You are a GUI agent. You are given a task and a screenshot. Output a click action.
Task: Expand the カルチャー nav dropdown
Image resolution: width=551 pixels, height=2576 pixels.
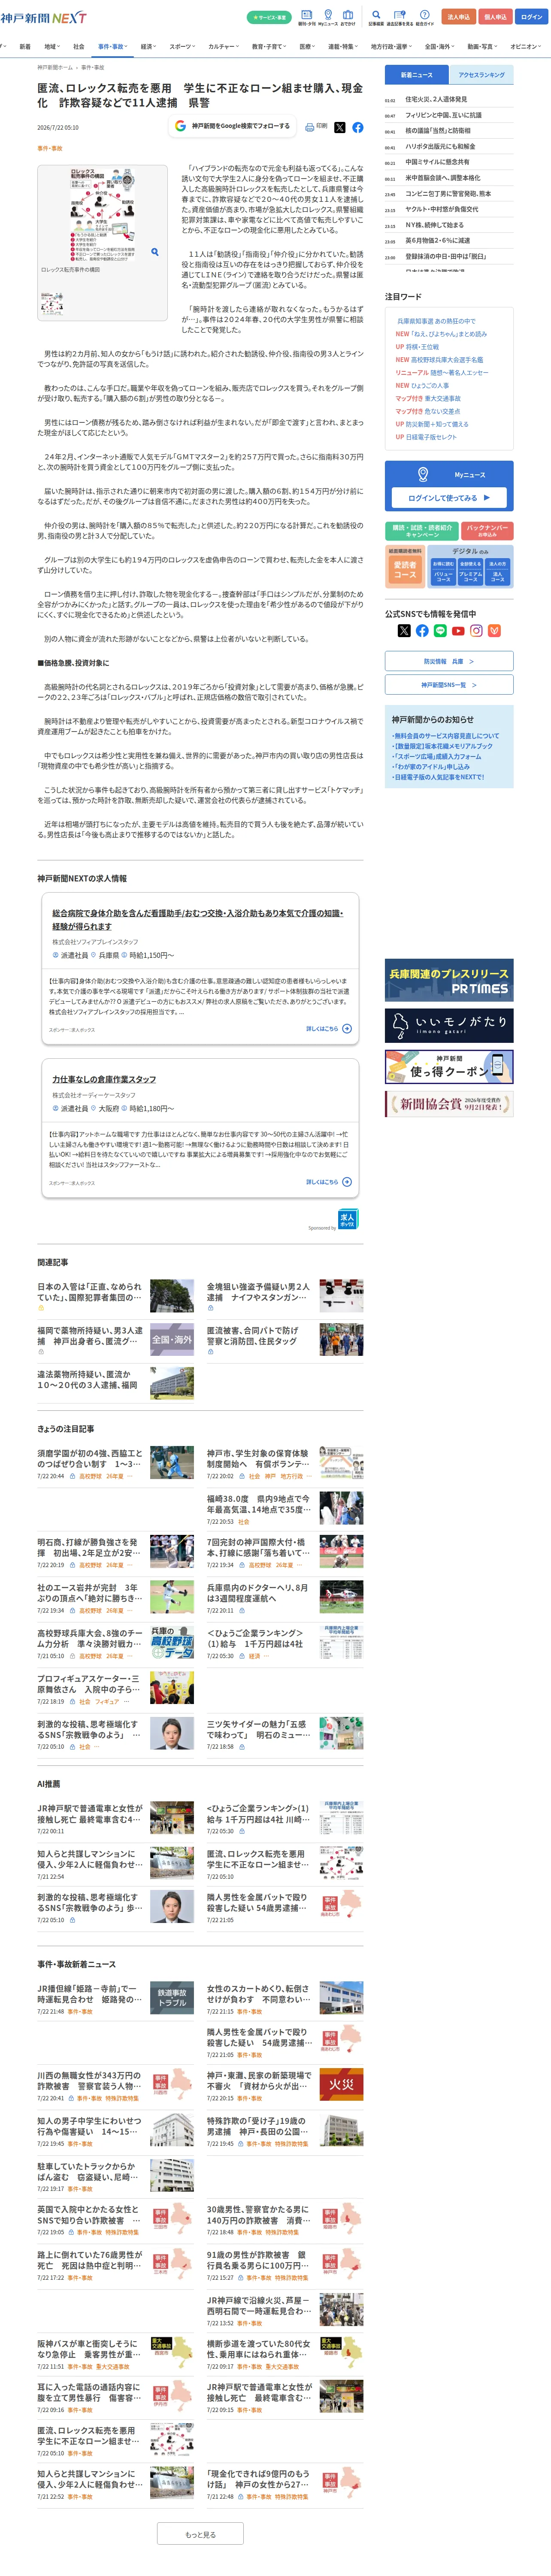coord(223,46)
